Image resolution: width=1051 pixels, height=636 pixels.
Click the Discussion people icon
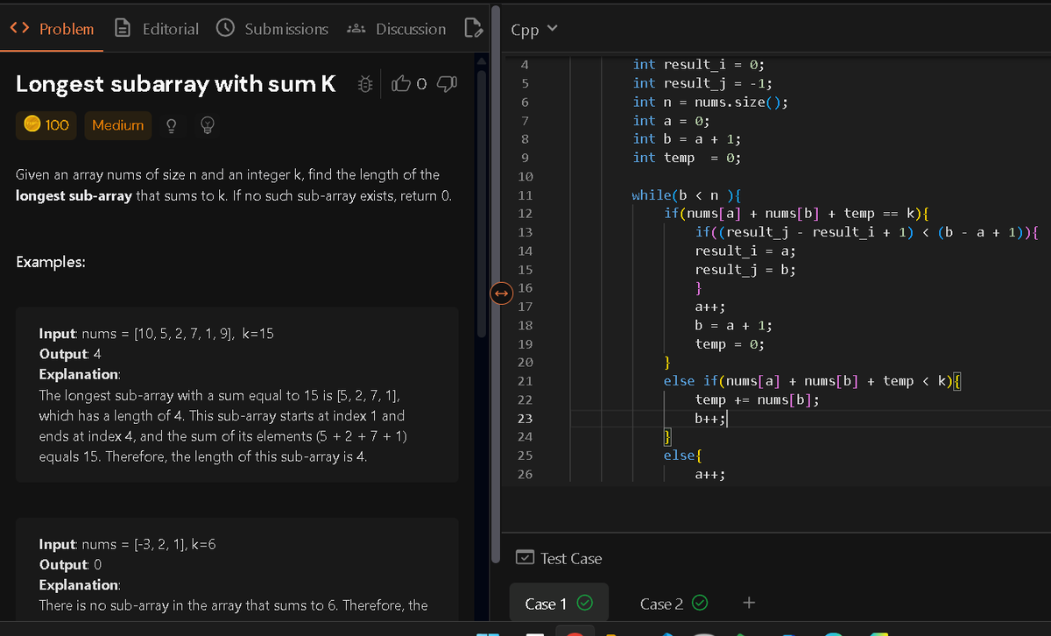[356, 29]
